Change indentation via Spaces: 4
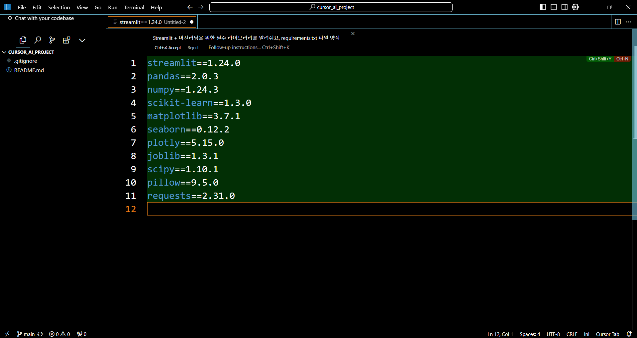Image resolution: width=637 pixels, height=338 pixels. click(x=530, y=334)
